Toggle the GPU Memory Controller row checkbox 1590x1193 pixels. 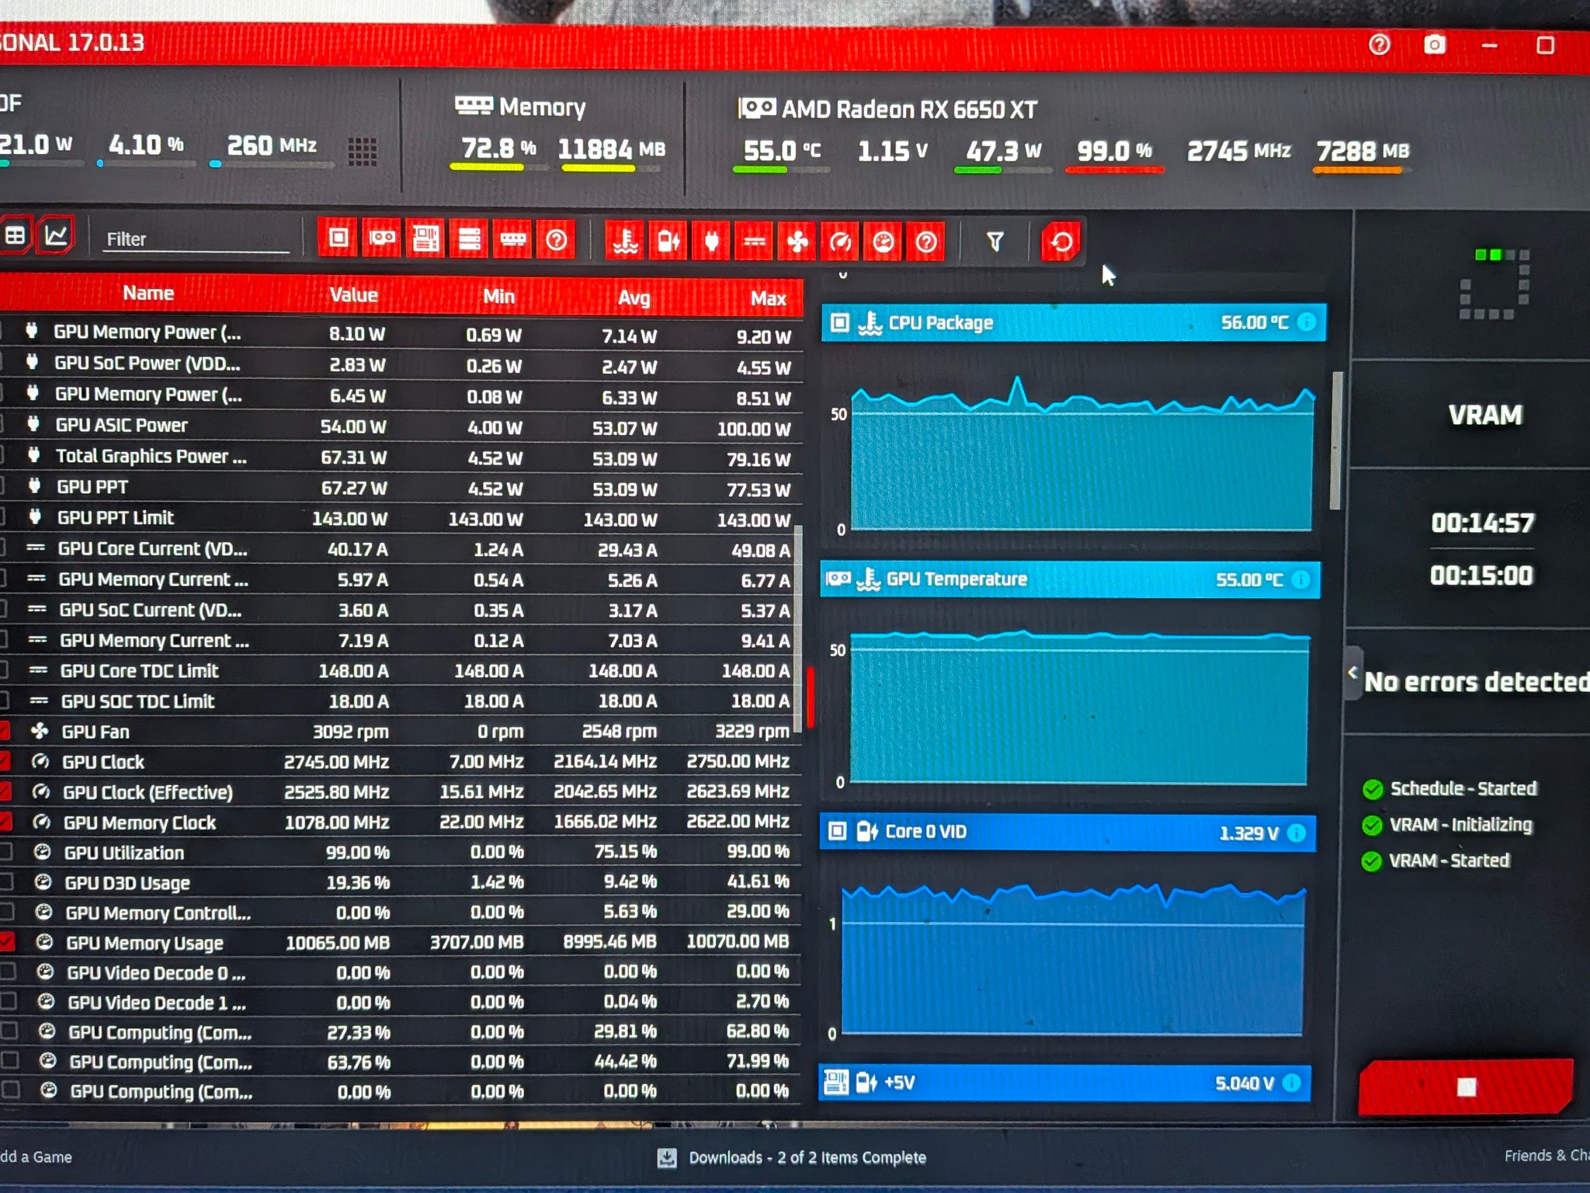click(6, 911)
